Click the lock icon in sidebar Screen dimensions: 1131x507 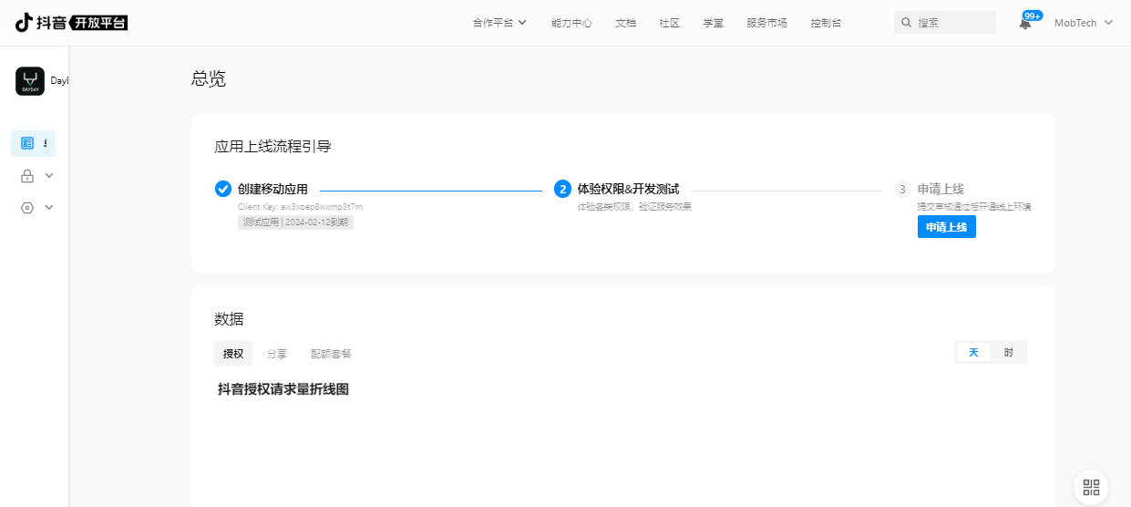27,176
